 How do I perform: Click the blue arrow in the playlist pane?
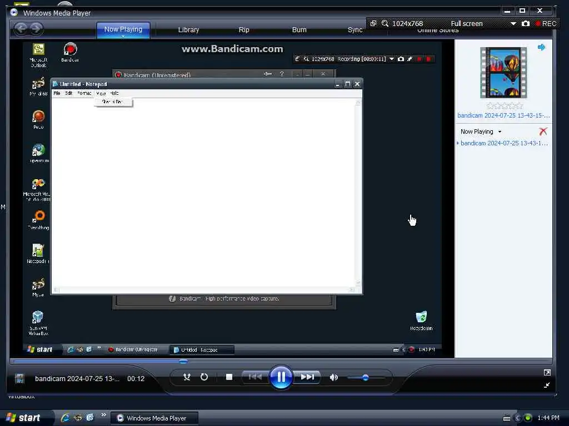tap(541, 47)
